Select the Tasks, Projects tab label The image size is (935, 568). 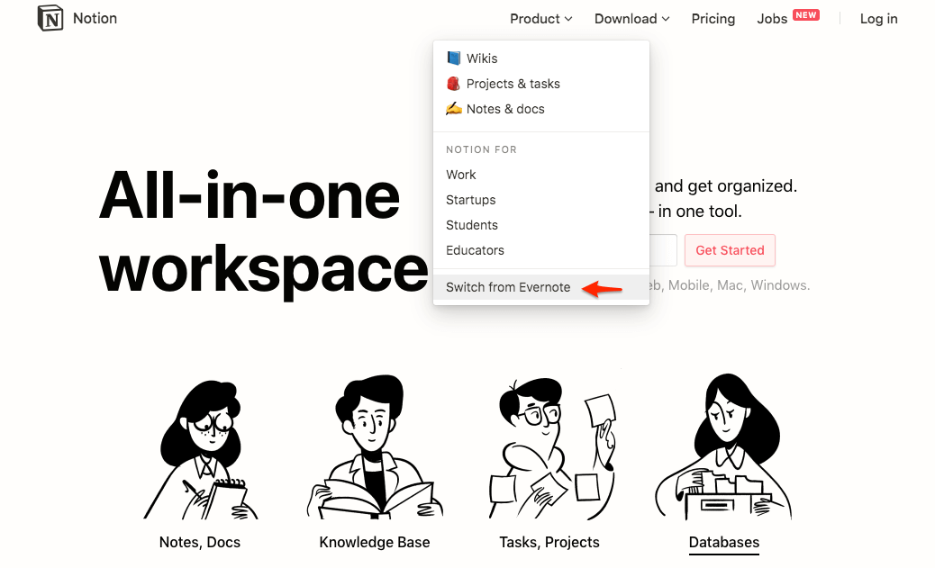(549, 543)
